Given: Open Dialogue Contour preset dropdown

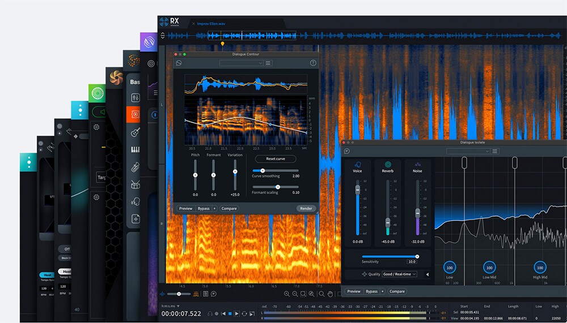Looking at the screenshot, I should click(x=241, y=63).
